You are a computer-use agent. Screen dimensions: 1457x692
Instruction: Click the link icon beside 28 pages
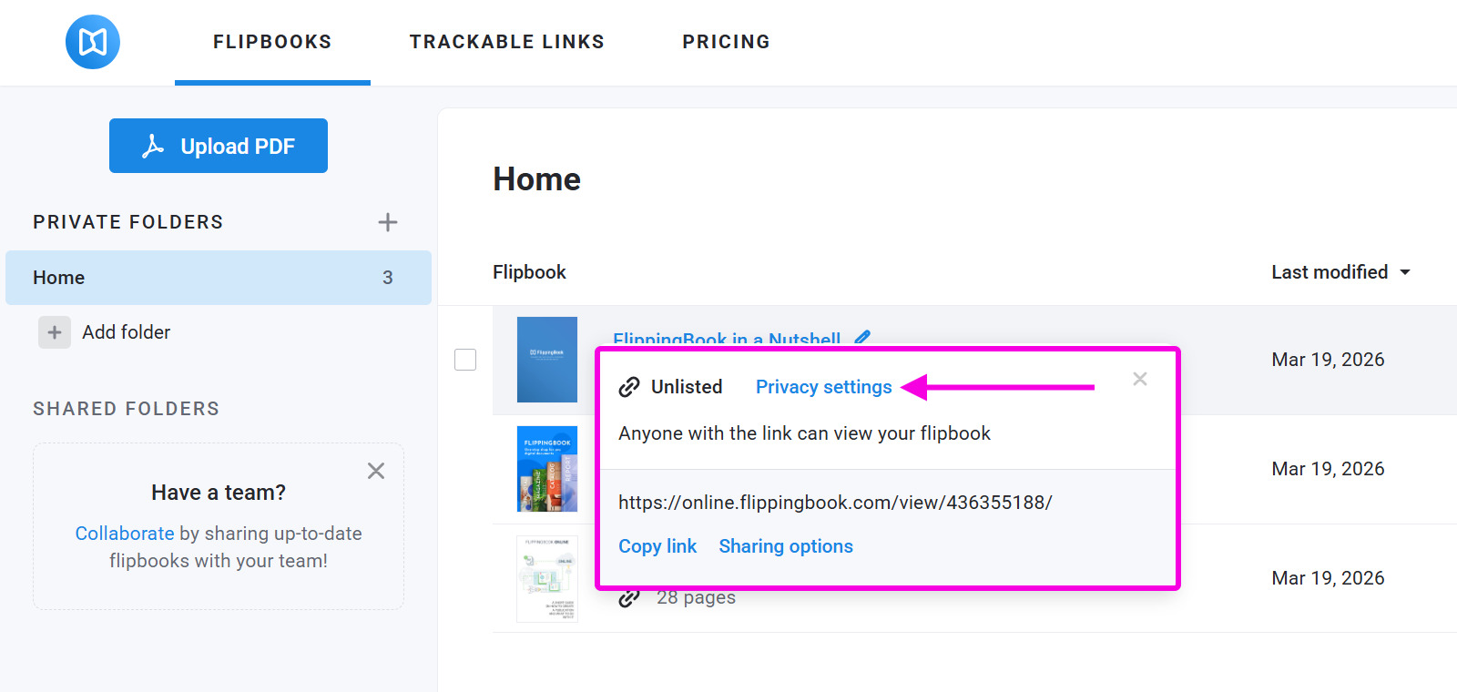click(x=628, y=599)
